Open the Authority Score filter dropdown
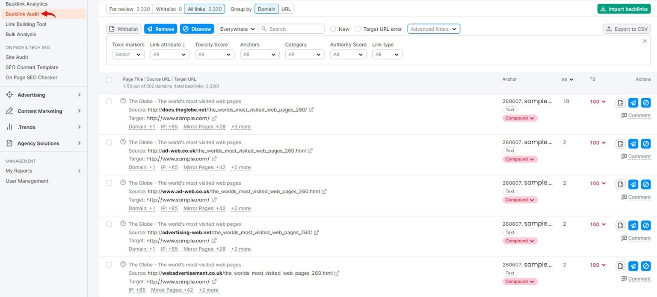Screen dimensions: 657x297 [x=348, y=54]
